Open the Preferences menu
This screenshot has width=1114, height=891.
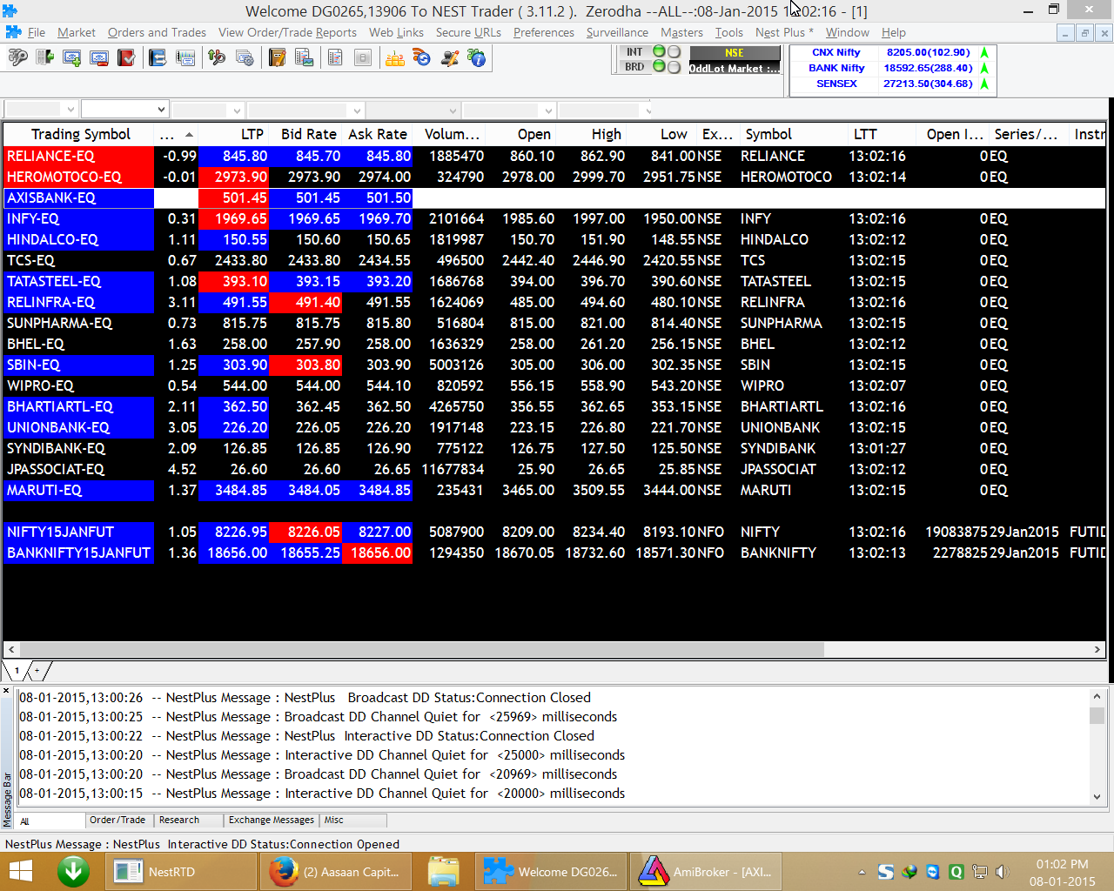point(544,32)
